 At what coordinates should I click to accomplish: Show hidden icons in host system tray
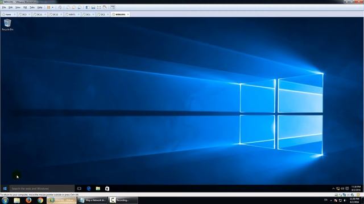coord(331,200)
